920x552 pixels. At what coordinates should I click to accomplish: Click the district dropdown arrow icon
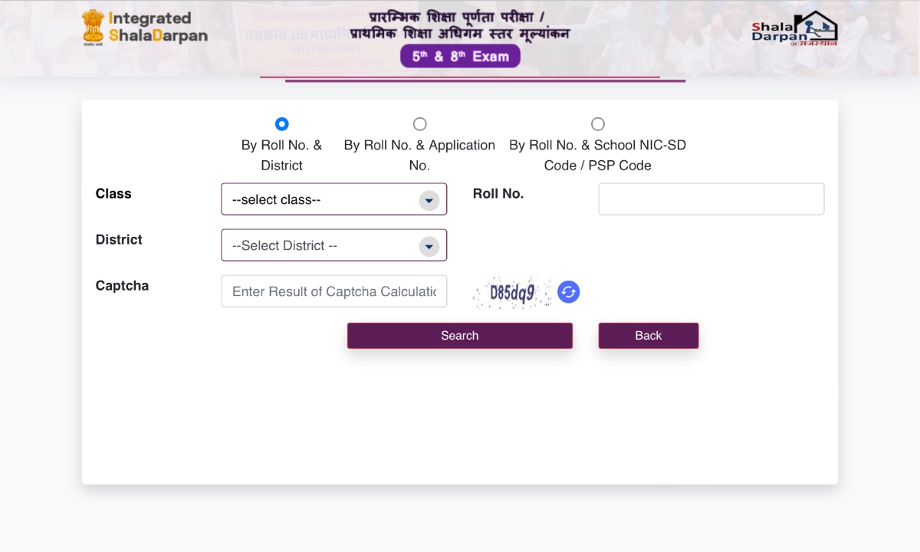[x=429, y=246]
